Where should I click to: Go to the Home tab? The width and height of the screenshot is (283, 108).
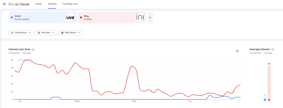[x=38, y=4]
